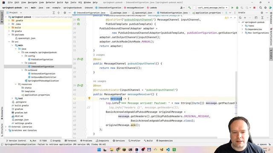
Task: Stop the running process (red square)
Action: [x=254, y=8]
